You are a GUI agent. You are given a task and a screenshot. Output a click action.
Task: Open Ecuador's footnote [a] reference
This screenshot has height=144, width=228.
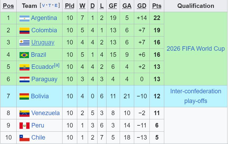pos(57,65)
